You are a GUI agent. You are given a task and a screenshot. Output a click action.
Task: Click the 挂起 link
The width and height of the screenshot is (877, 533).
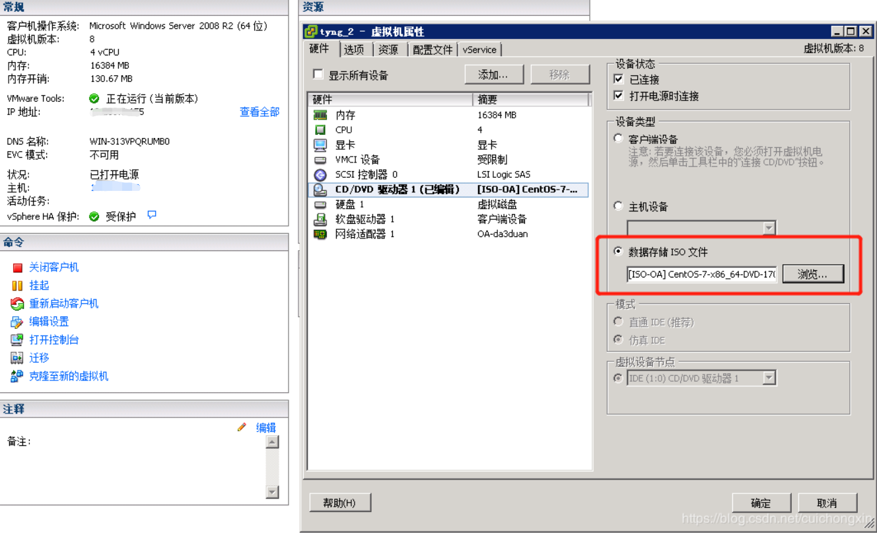(x=39, y=285)
